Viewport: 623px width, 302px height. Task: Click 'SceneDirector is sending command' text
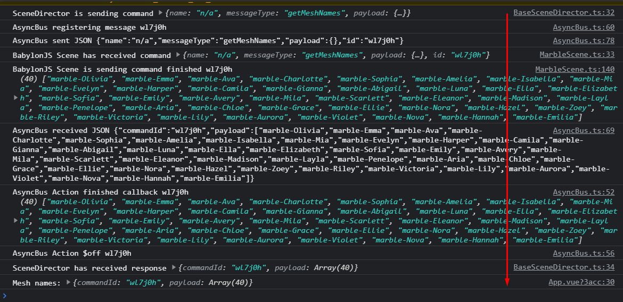pyautogui.click(x=83, y=13)
